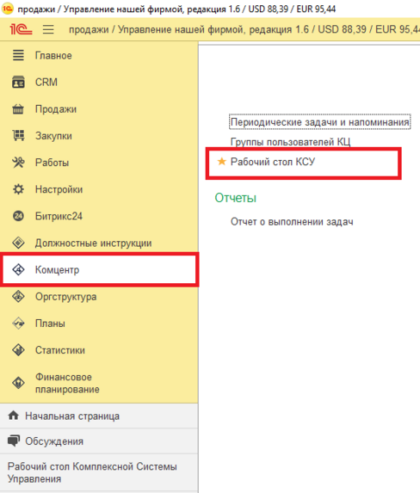Open Отчет о выполнении задач
Viewport: 420px width, 493px height.
pos(292,222)
